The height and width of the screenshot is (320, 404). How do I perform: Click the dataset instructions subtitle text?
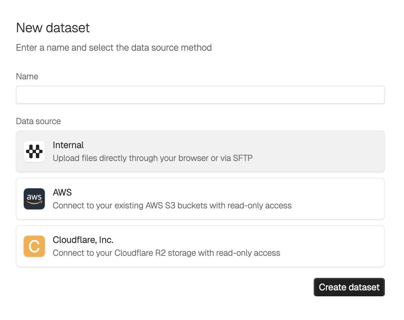pyautogui.click(x=114, y=47)
